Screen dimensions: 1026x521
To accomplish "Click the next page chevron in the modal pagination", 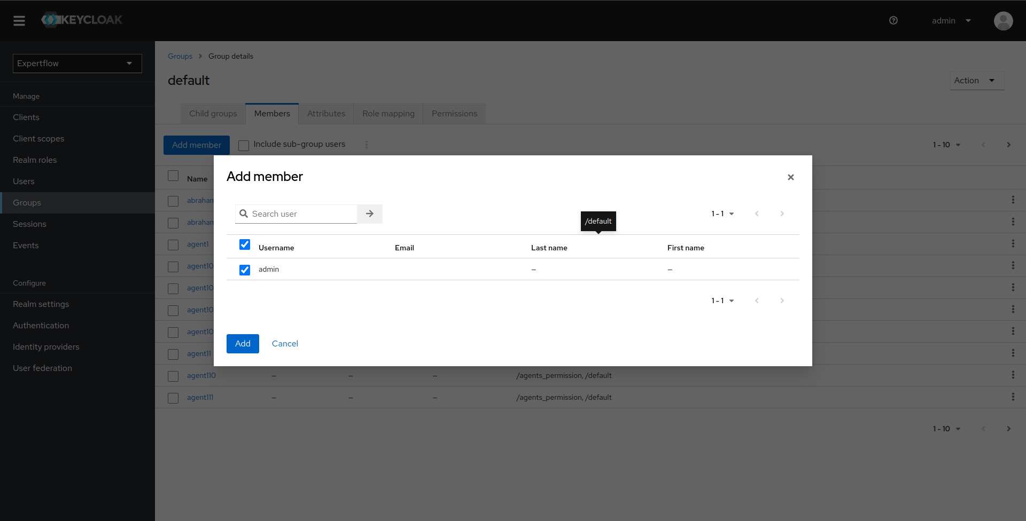I will 781,214.
